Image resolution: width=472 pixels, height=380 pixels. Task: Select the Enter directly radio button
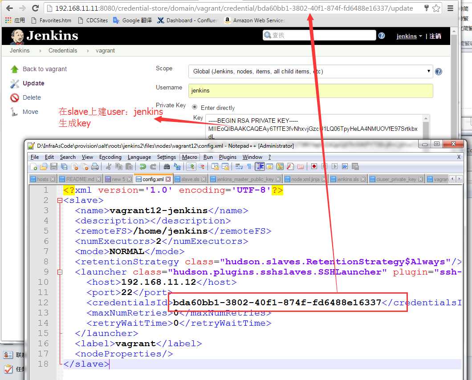(195, 107)
